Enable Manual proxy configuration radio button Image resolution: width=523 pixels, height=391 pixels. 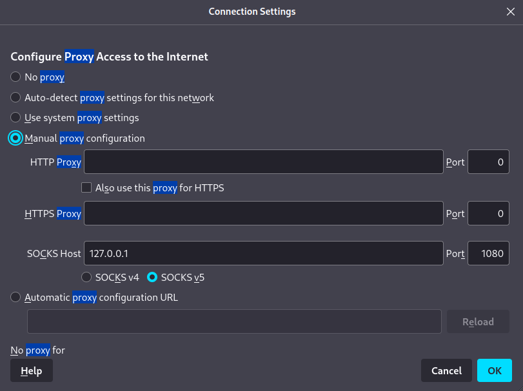coord(16,138)
